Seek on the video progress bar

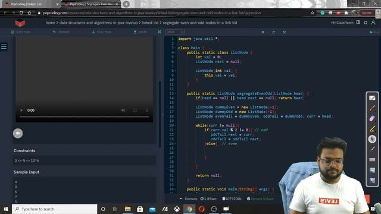tap(84, 117)
